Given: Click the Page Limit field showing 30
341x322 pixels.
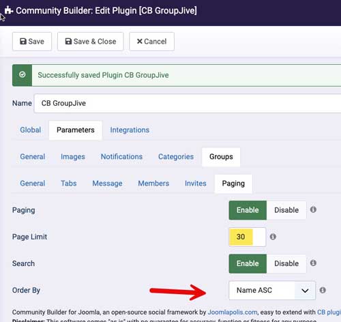Looking at the screenshot, I should pyautogui.click(x=248, y=237).
